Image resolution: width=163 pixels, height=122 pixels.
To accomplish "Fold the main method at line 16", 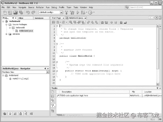I will point(57,71).
